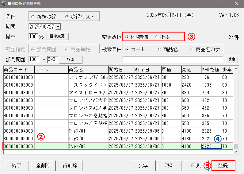Viewport: 244px width, 174px height.
Task: Click the 掛率 percentage input field
Action: click(x=33, y=37)
